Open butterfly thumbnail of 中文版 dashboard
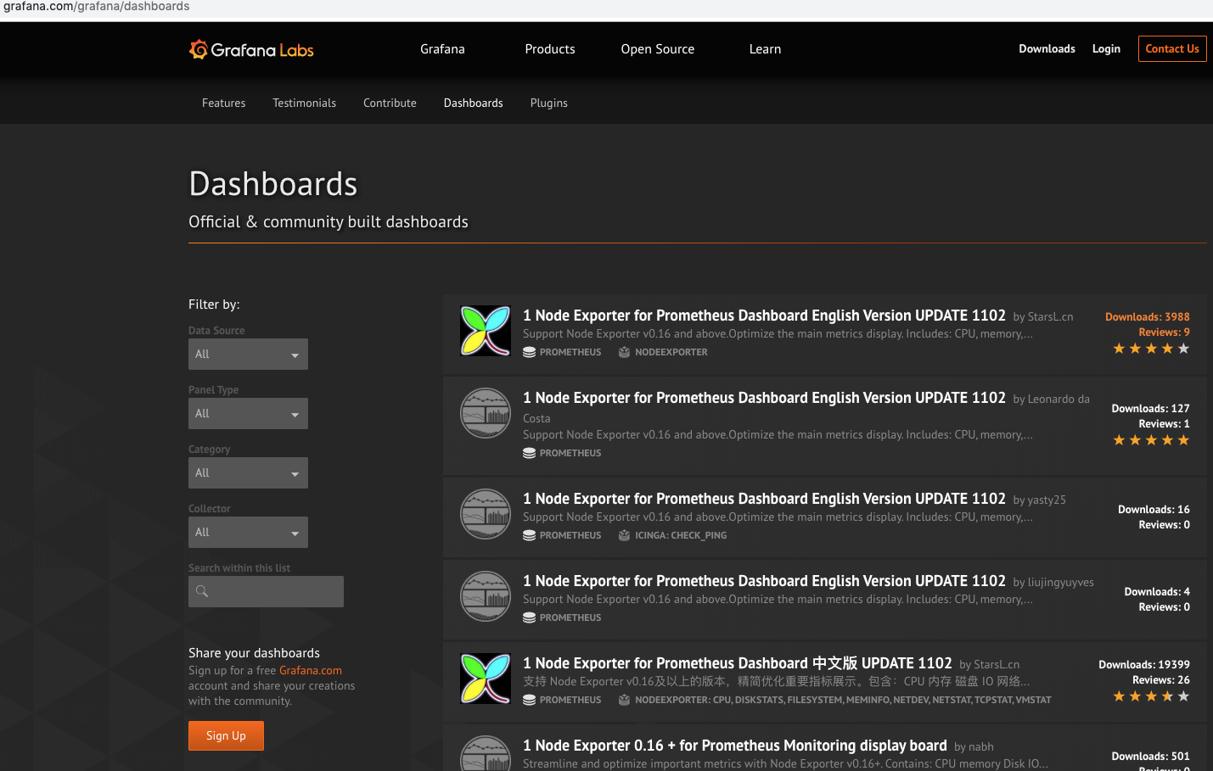This screenshot has width=1213, height=771. click(486, 679)
